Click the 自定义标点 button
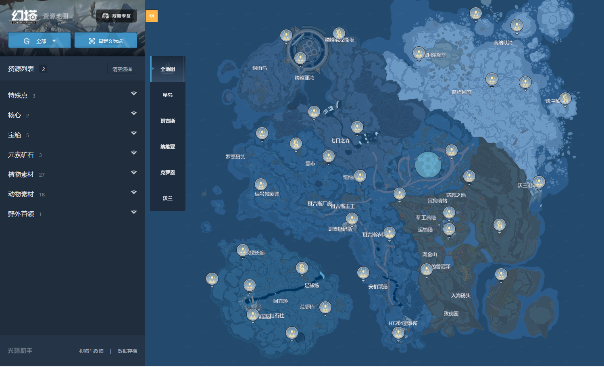604x367 pixels. (106, 40)
